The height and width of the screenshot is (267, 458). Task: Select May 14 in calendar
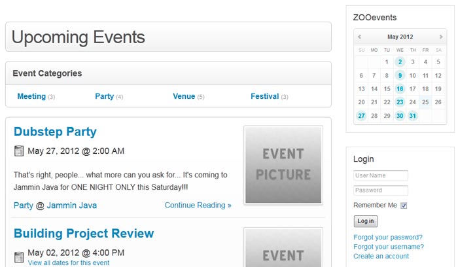374,89
